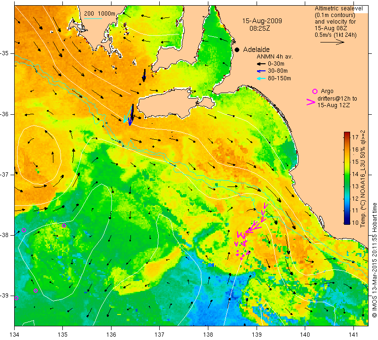Click the -38 latitude axis label
Viewport: 378px width, 340px height.
pyautogui.click(x=5, y=235)
